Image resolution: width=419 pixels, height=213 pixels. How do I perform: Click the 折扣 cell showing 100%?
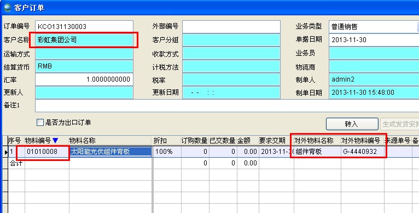(167, 152)
